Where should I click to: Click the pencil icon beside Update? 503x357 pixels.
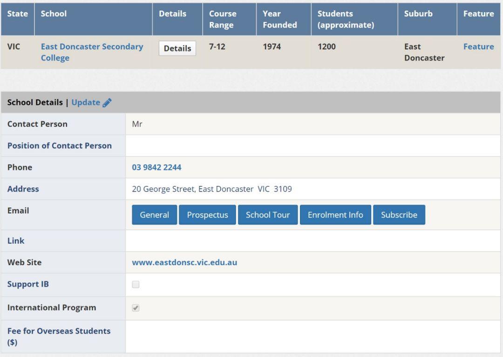[107, 103]
